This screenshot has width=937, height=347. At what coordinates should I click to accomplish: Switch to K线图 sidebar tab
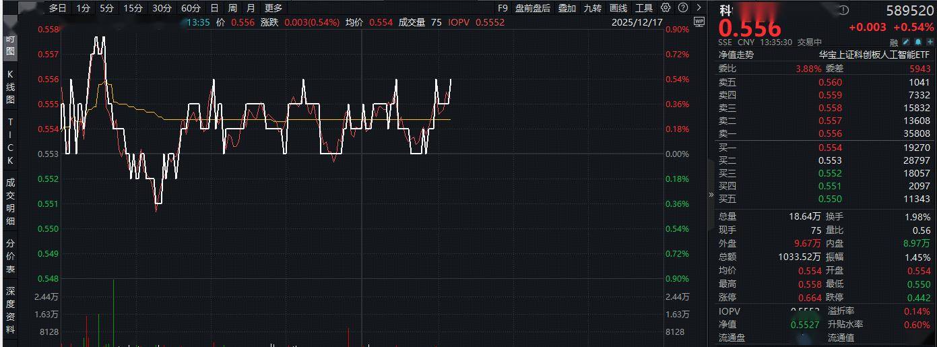coord(10,86)
